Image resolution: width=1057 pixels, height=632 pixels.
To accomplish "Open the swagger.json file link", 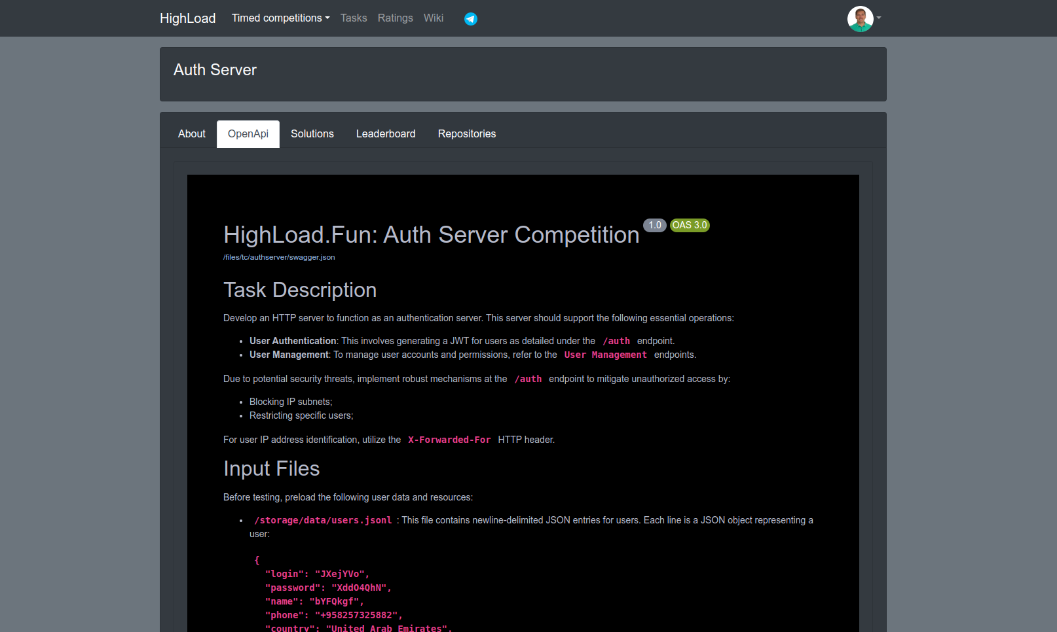I will [279, 257].
